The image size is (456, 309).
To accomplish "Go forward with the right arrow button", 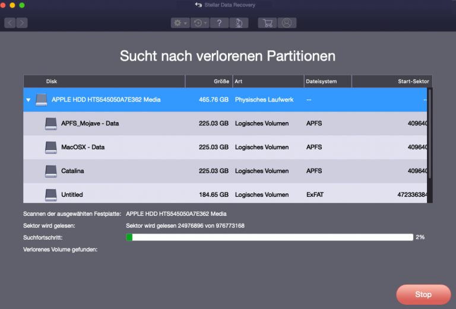I will click(x=22, y=23).
